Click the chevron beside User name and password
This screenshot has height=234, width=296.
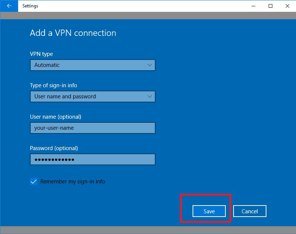pos(149,96)
